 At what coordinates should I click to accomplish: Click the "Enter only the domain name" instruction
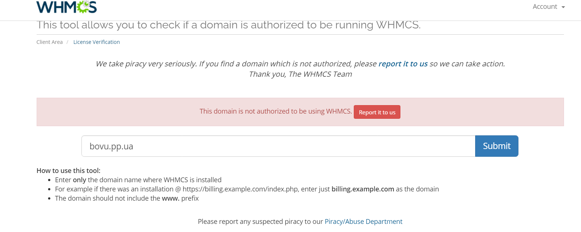[x=138, y=180]
